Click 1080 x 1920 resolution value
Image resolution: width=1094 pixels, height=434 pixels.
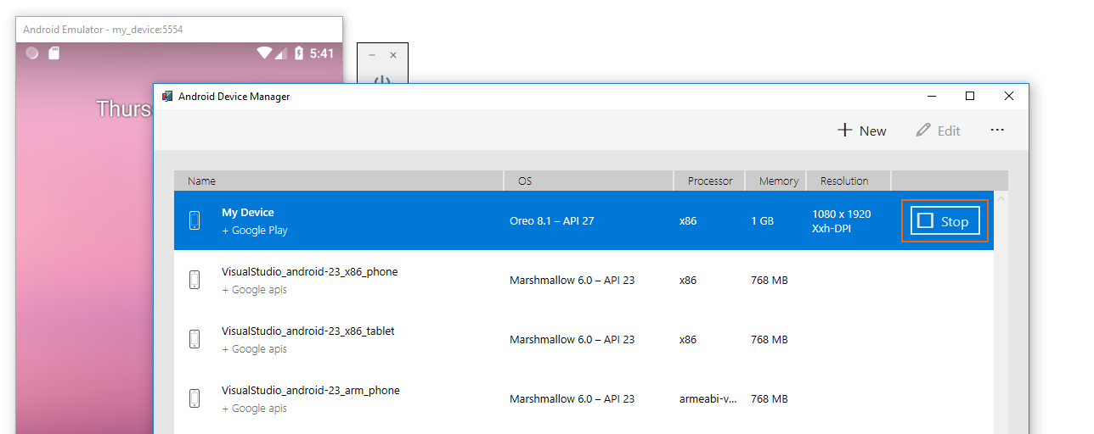[842, 214]
